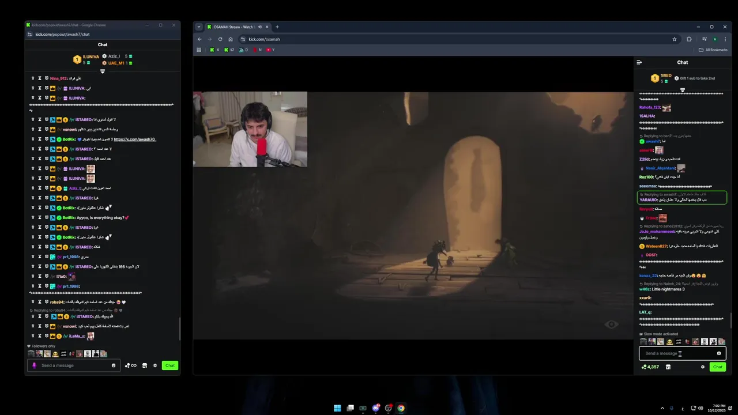
Task: Click the popout chat scrollbar thumb
Action: tap(179, 329)
